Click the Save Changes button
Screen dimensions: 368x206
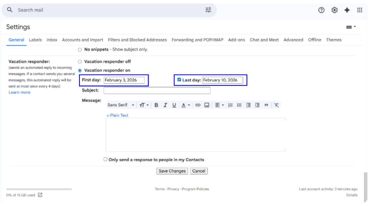tap(172, 171)
